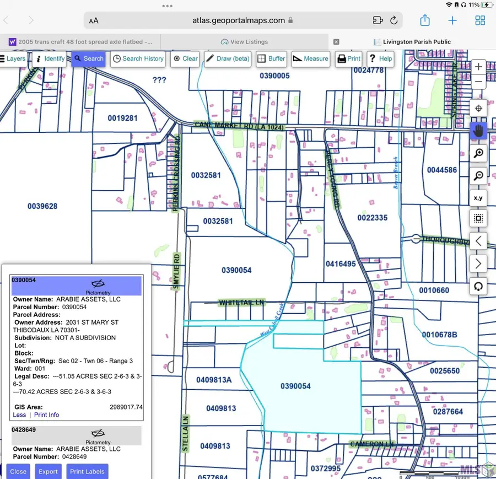Activate the Identify tool
This screenshot has width=496, height=479.
tap(50, 58)
